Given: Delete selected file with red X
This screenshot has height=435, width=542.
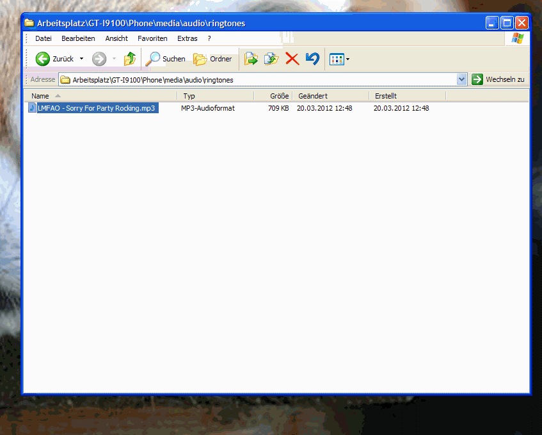Looking at the screenshot, I should pyautogui.click(x=292, y=59).
